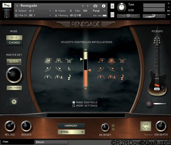Click the RR reset arrows icon
This screenshot has width=171, height=145.
click(113, 127)
